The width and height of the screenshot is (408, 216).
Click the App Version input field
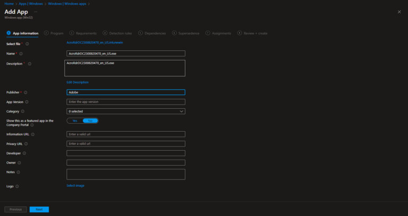pos(126,102)
